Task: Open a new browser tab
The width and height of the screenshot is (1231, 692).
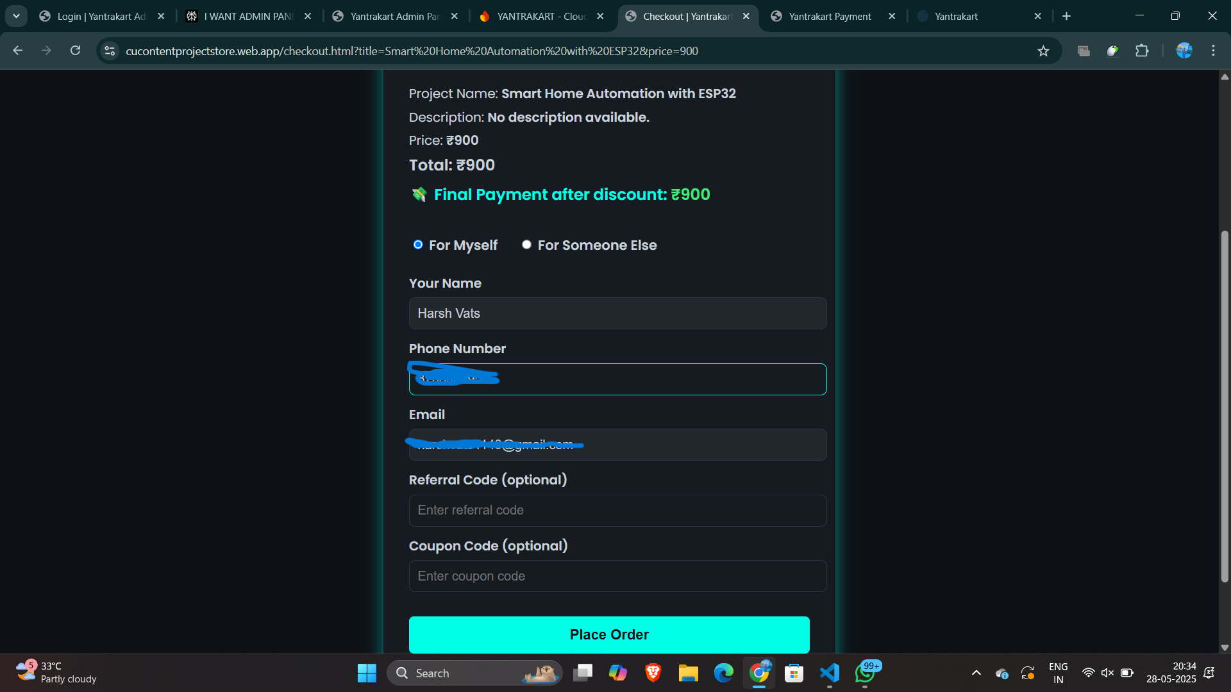Action: click(1066, 17)
